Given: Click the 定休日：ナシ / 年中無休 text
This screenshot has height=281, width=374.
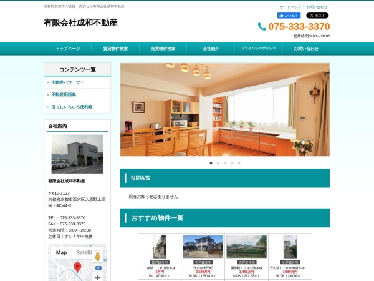Looking at the screenshot, I should pyautogui.click(x=70, y=236).
